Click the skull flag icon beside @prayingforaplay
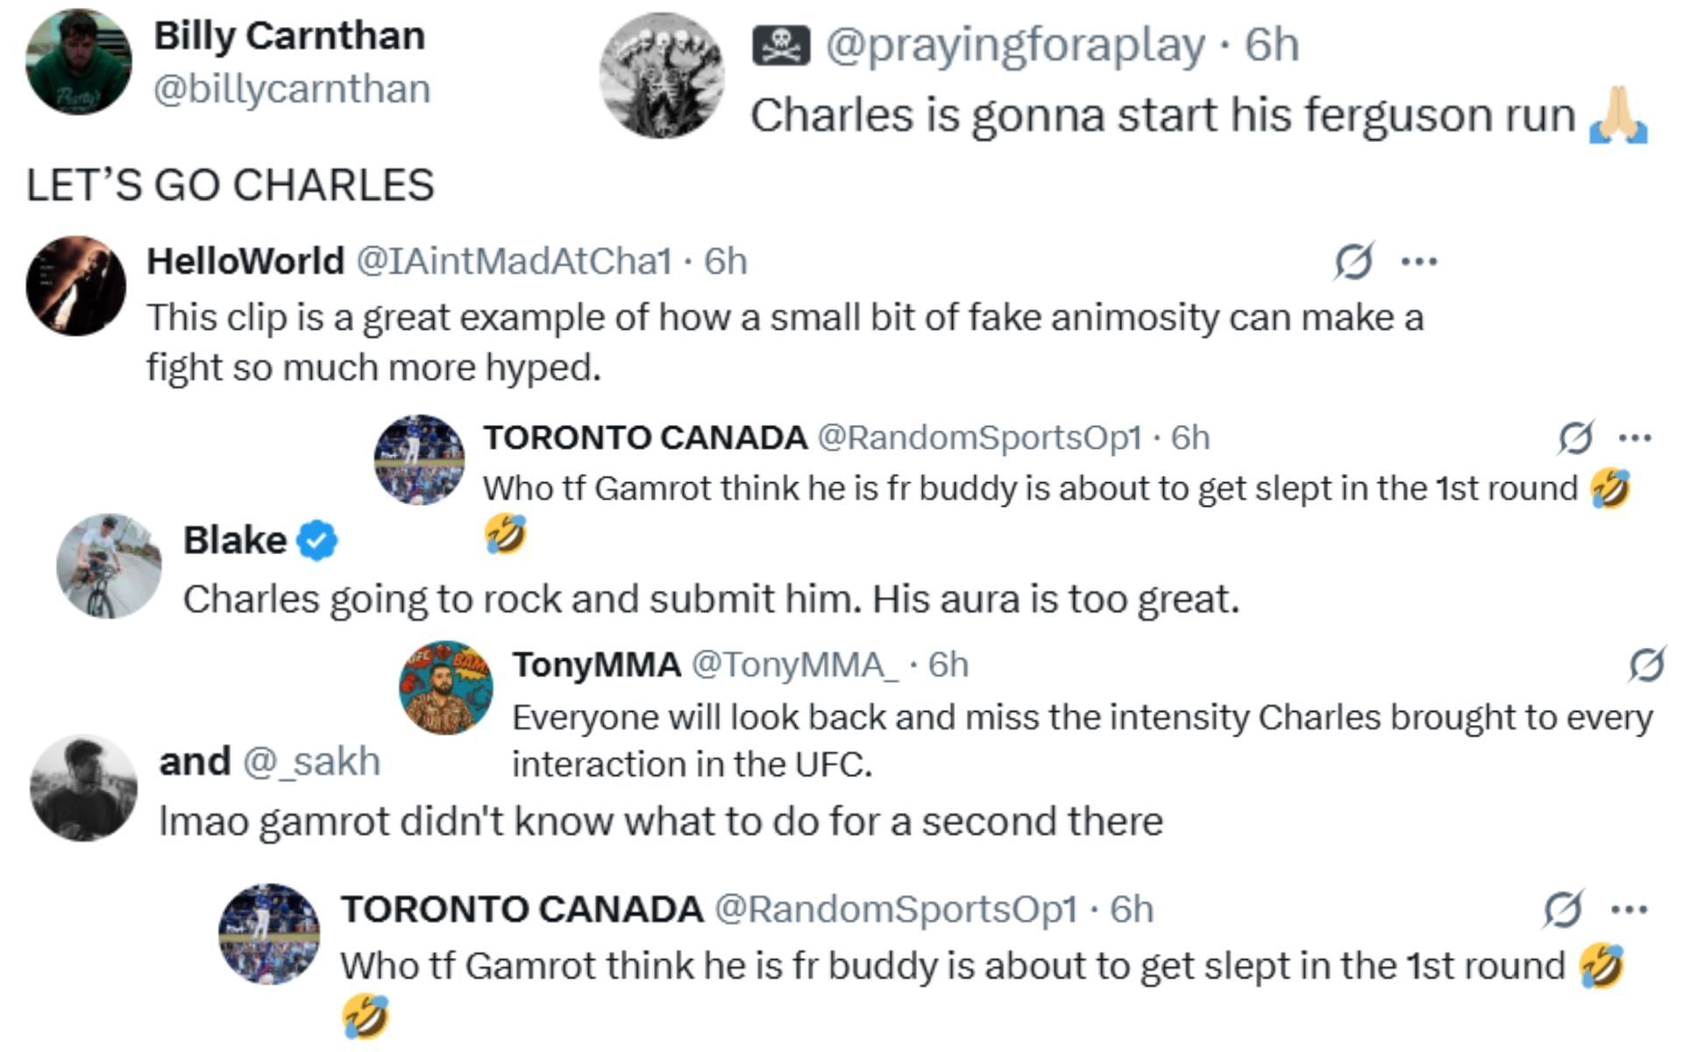The image size is (1683, 1052). [x=780, y=46]
